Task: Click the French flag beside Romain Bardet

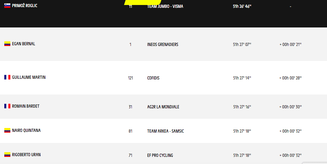Action: 7,106
